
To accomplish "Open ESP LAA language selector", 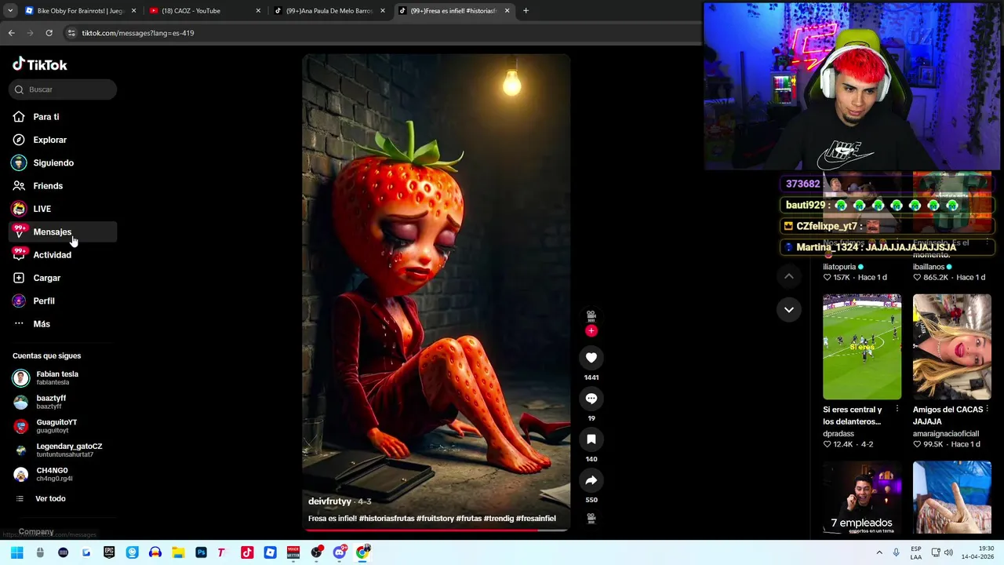I will 916,552.
